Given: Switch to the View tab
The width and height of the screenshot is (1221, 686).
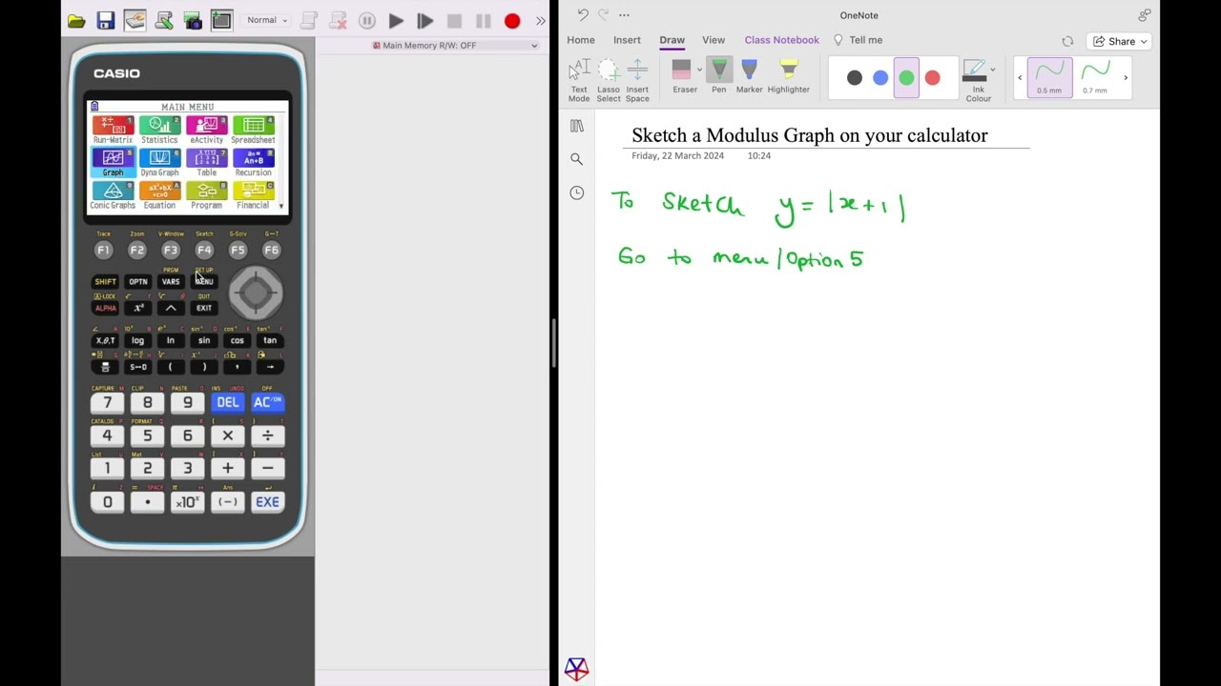Looking at the screenshot, I should 714,40.
